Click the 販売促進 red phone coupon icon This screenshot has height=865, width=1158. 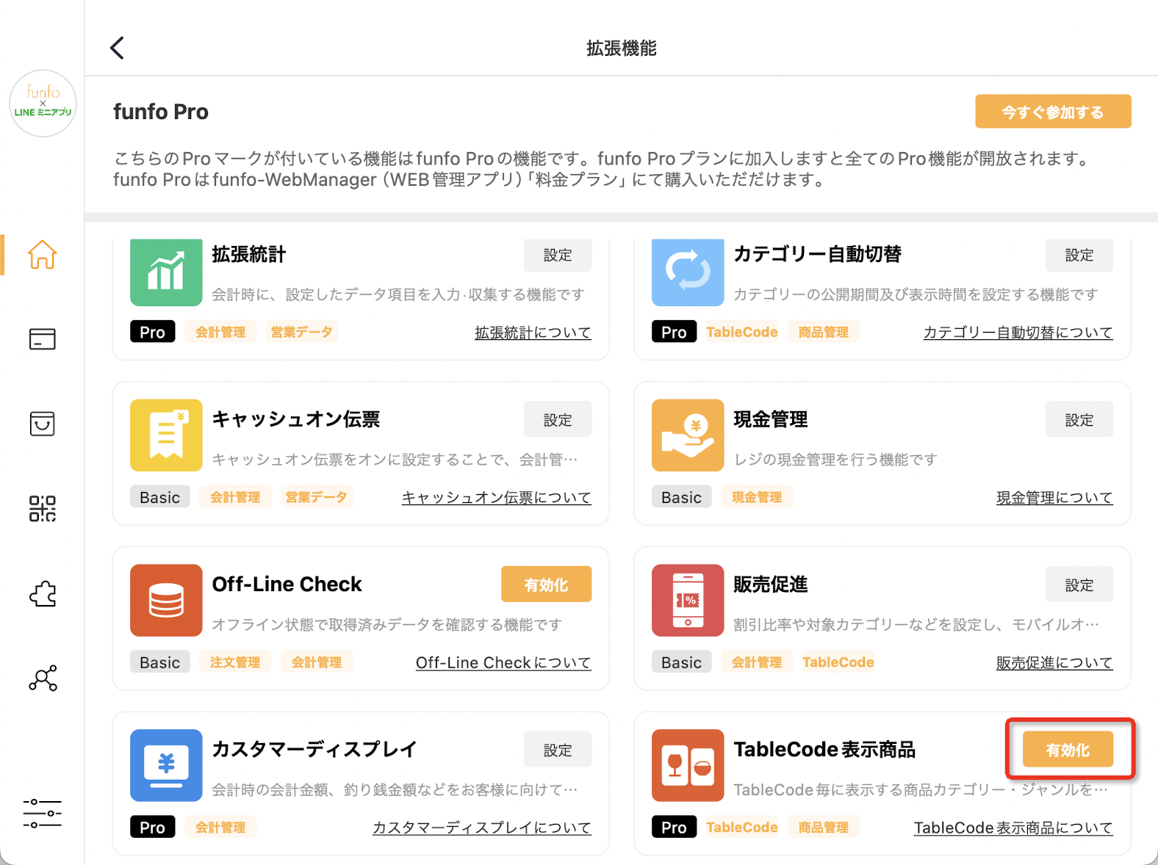688,600
